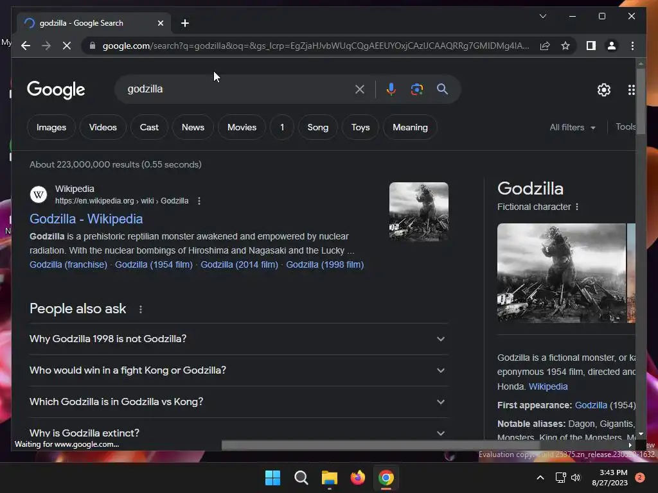This screenshot has height=493, width=658.
Task: Open Chrome three-dot menu
Action: pos(632,46)
